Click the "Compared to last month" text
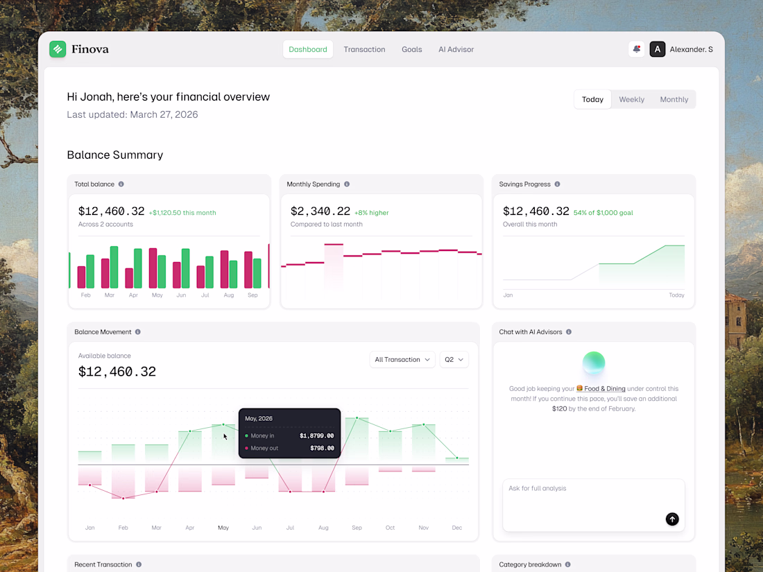The width and height of the screenshot is (763, 572). pyautogui.click(x=327, y=224)
